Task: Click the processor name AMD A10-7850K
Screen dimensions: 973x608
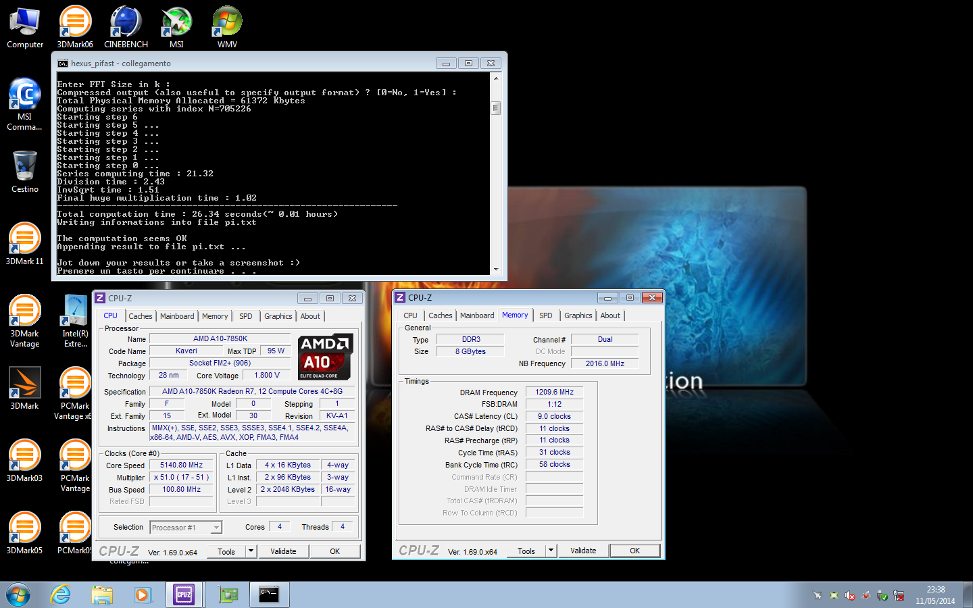Action: pyautogui.click(x=220, y=338)
